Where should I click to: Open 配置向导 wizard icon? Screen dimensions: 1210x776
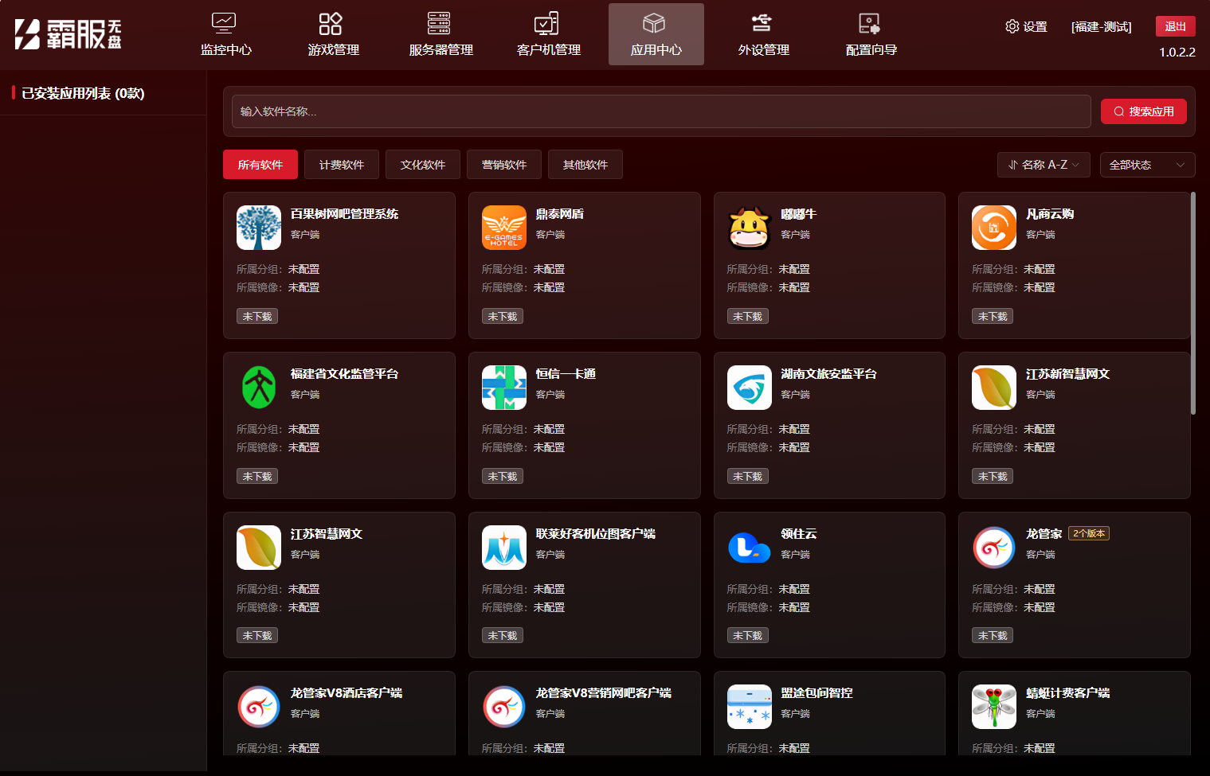(869, 23)
